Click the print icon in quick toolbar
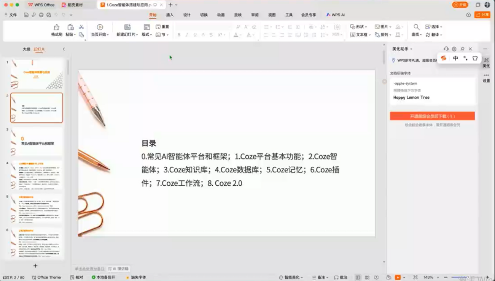This screenshot has width=495, height=281. (x=41, y=15)
